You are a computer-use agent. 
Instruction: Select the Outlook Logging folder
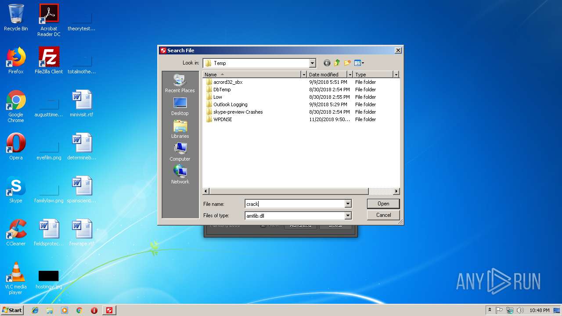[230, 104]
